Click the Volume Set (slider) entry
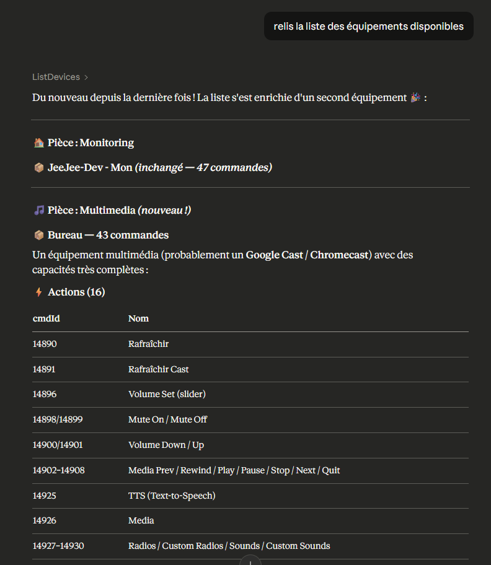Image resolution: width=491 pixels, height=565 pixels. click(167, 394)
